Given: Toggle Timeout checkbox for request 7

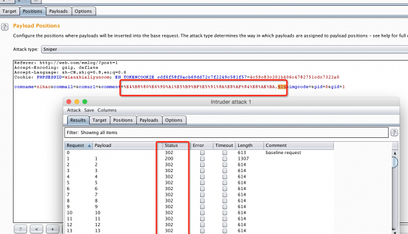Looking at the screenshot, I should (x=225, y=195).
